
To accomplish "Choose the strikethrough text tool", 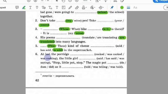I will (x=37, y=8).
